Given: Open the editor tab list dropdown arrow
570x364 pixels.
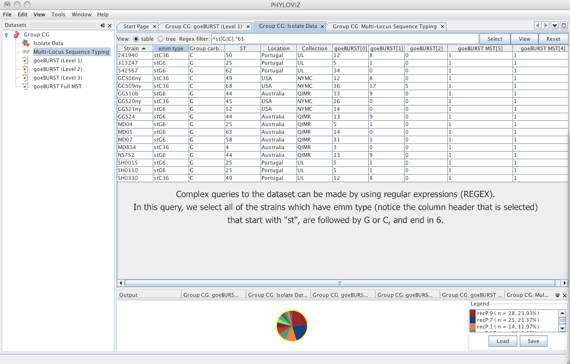Looking at the screenshot, I should (x=555, y=25).
